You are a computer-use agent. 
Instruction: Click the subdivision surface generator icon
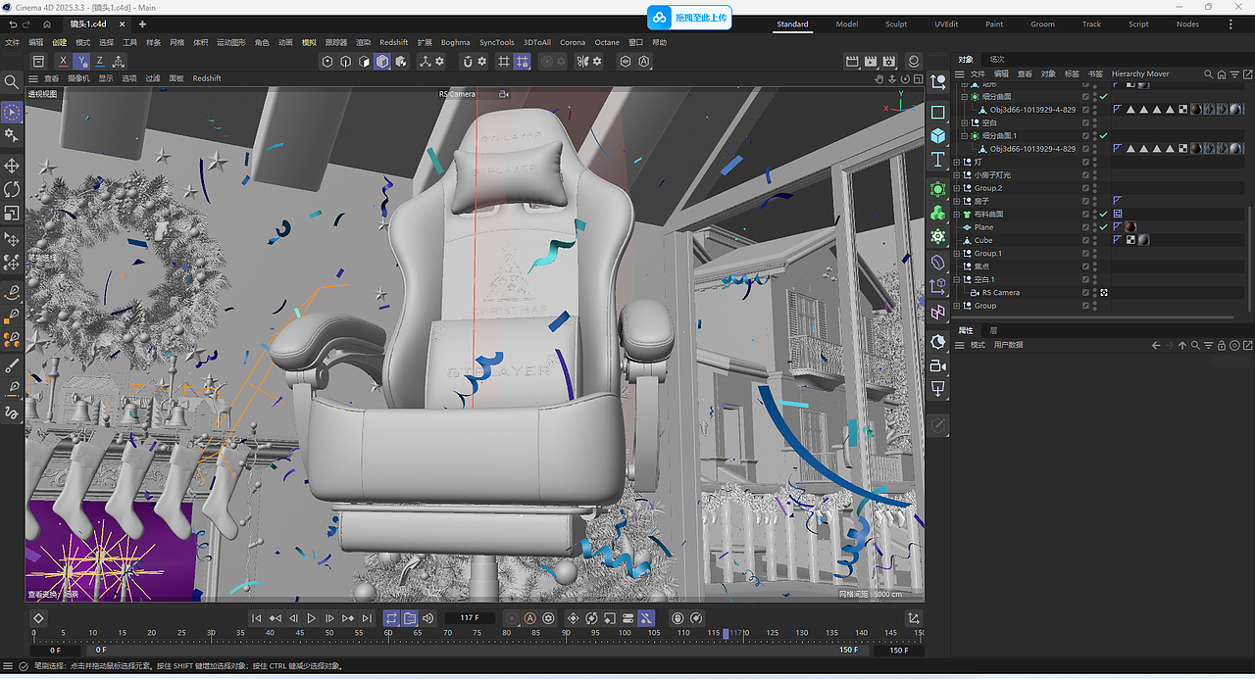pos(938,189)
